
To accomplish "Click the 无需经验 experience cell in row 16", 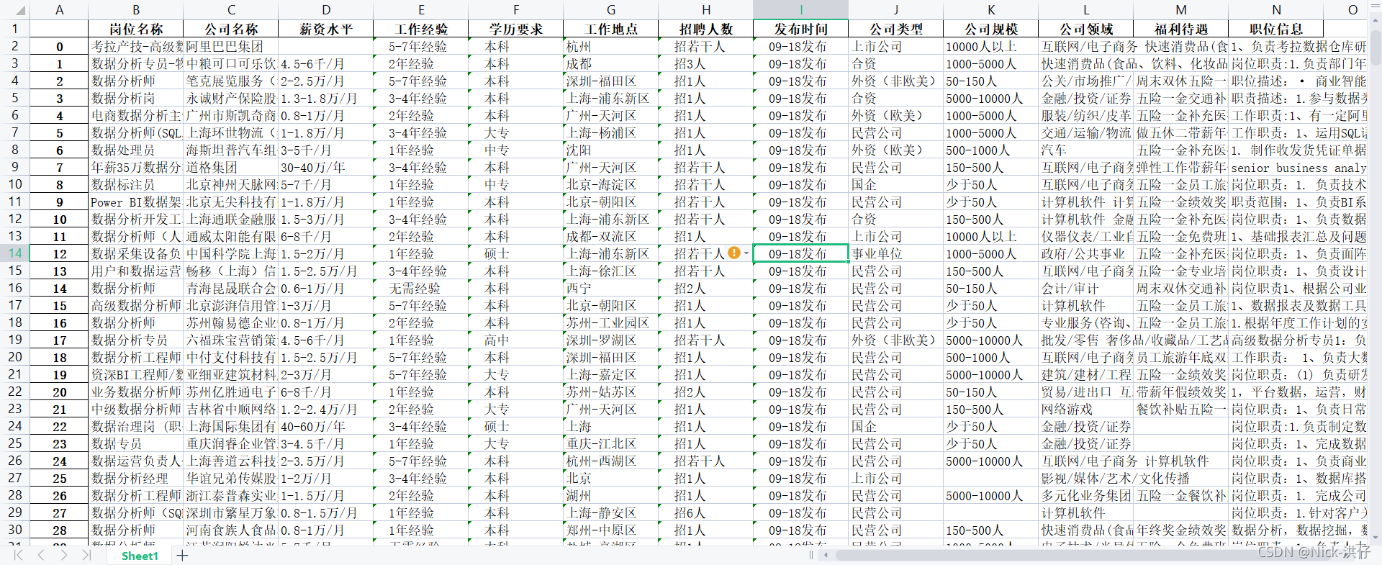I will [421, 288].
